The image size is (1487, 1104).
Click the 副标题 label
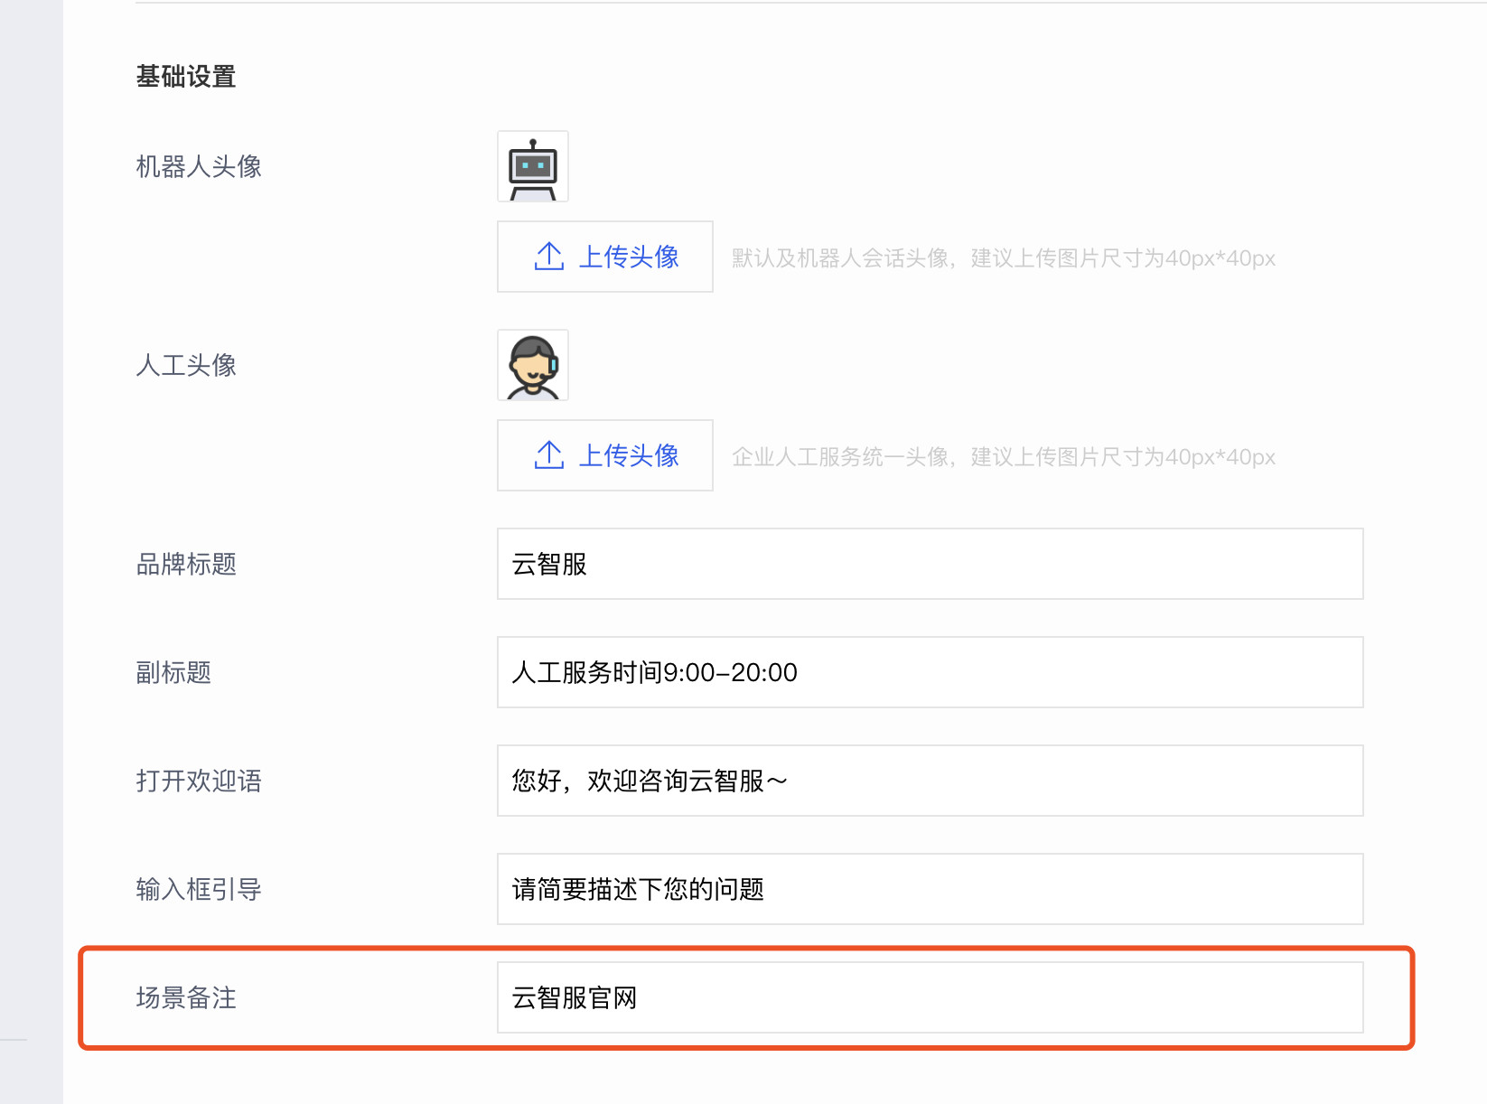click(x=173, y=672)
